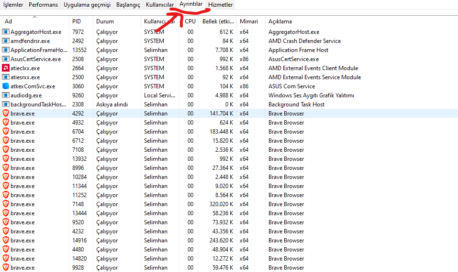Click Brave icon for PID 11344

(6, 186)
